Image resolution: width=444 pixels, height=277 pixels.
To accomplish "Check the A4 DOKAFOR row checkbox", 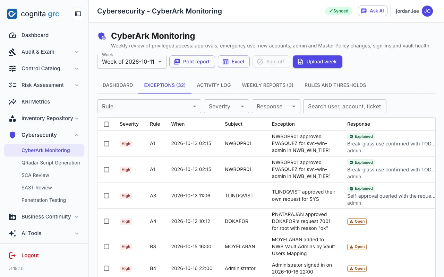I will click(x=106, y=221).
